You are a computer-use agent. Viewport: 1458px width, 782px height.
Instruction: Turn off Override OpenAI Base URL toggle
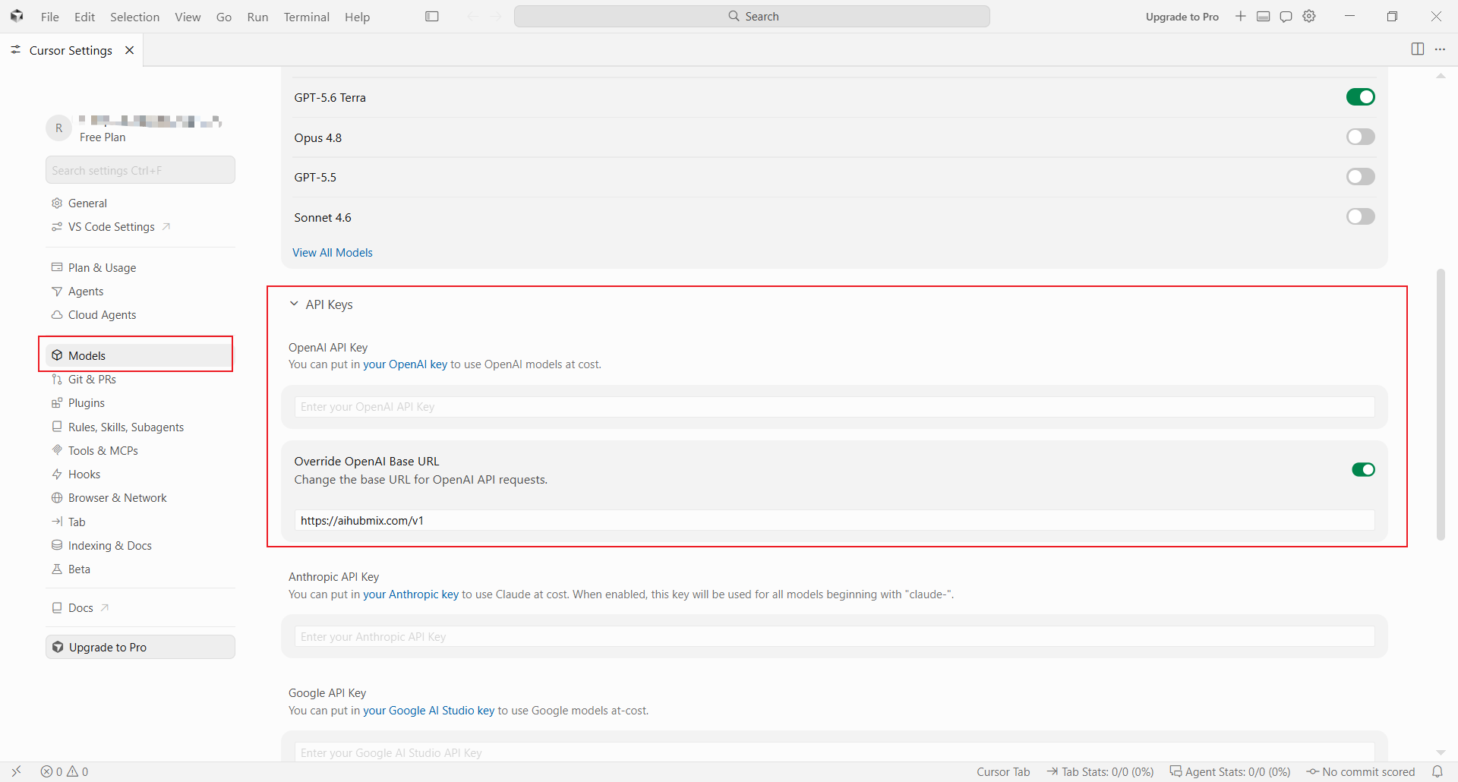pos(1363,470)
